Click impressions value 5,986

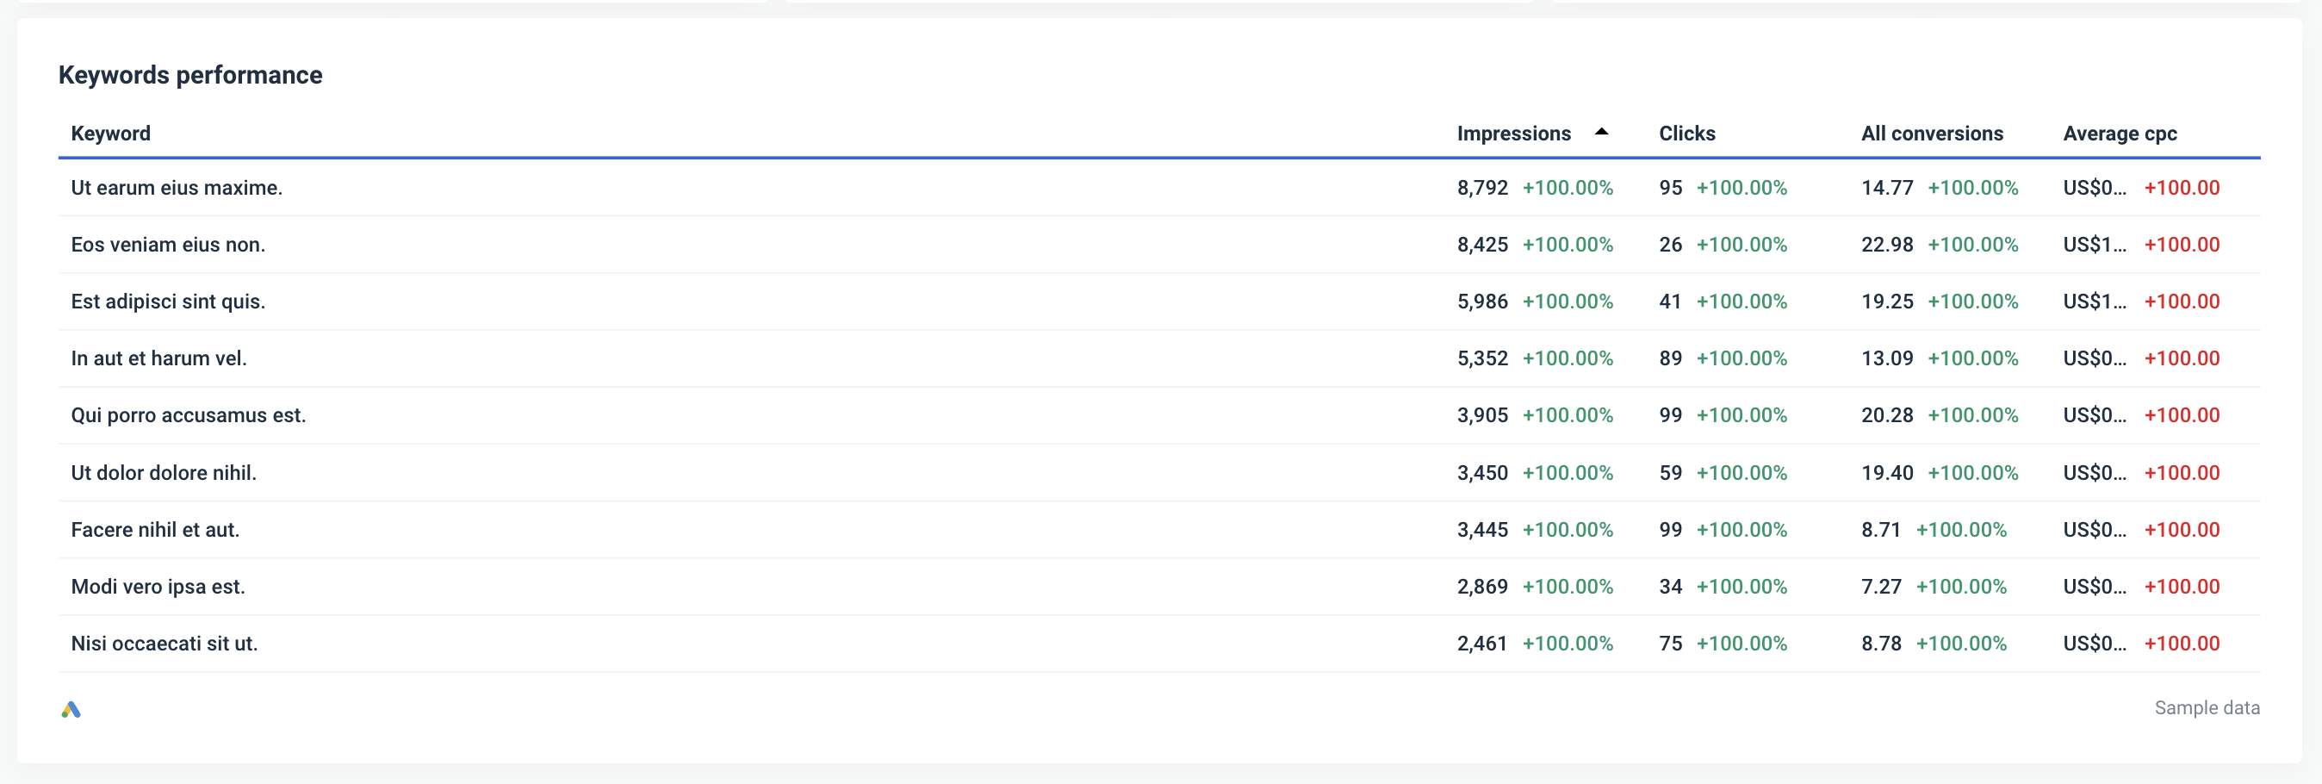(1482, 302)
